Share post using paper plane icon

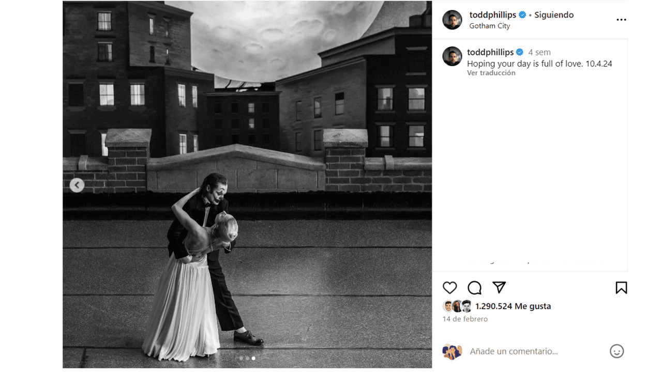(499, 287)
